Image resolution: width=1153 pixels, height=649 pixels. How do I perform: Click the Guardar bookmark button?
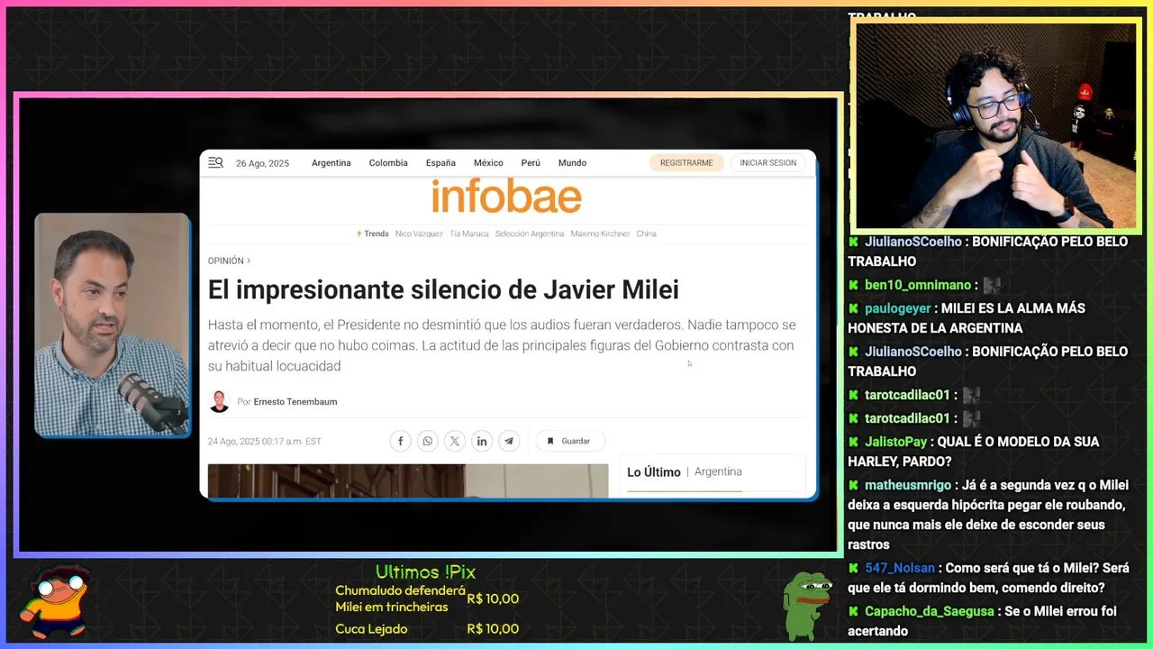tap(569, 441)
